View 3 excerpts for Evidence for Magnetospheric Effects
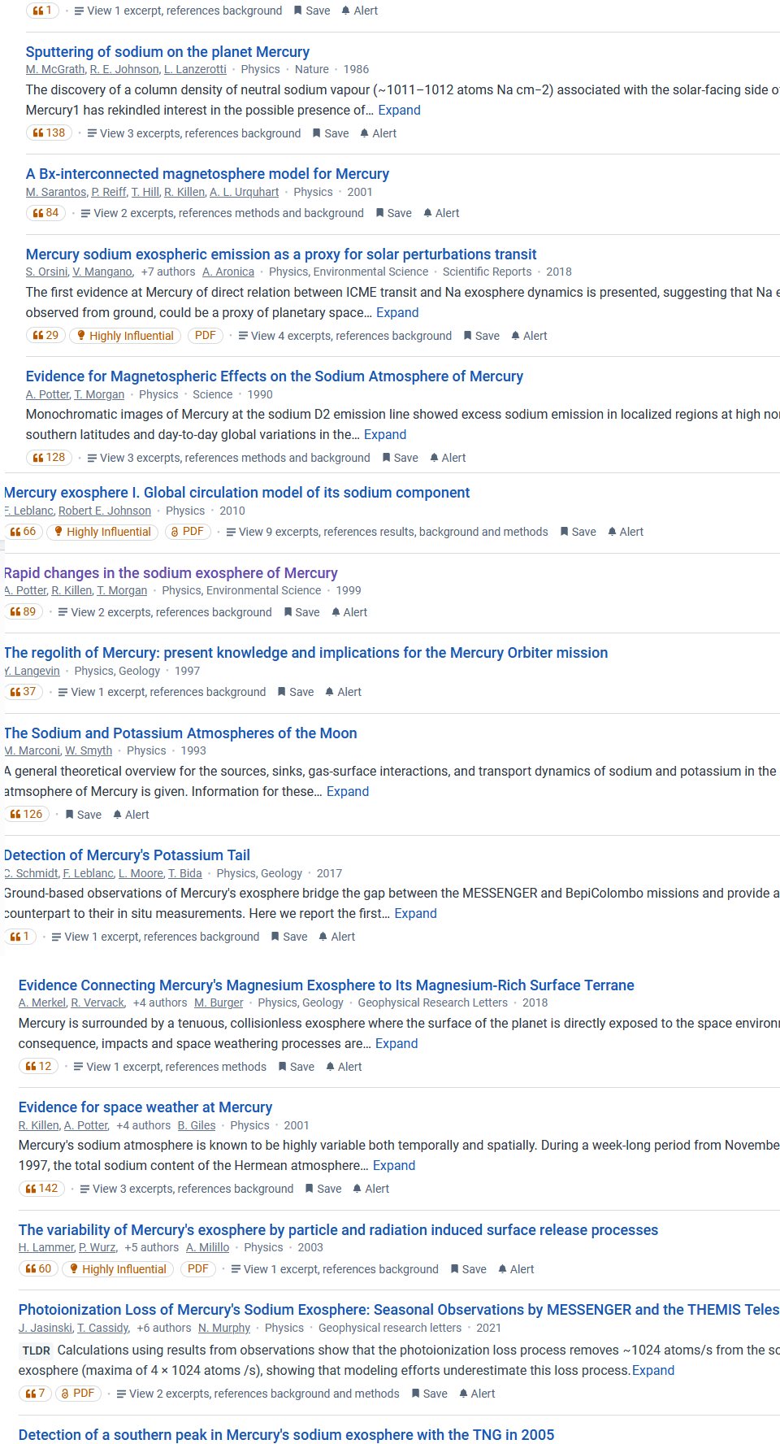 point(227,458)
